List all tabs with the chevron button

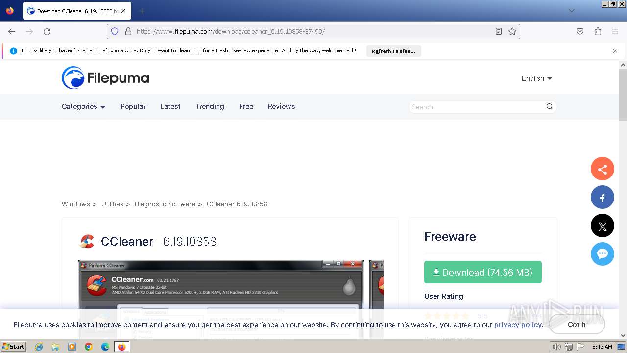(x=572, y=11)
